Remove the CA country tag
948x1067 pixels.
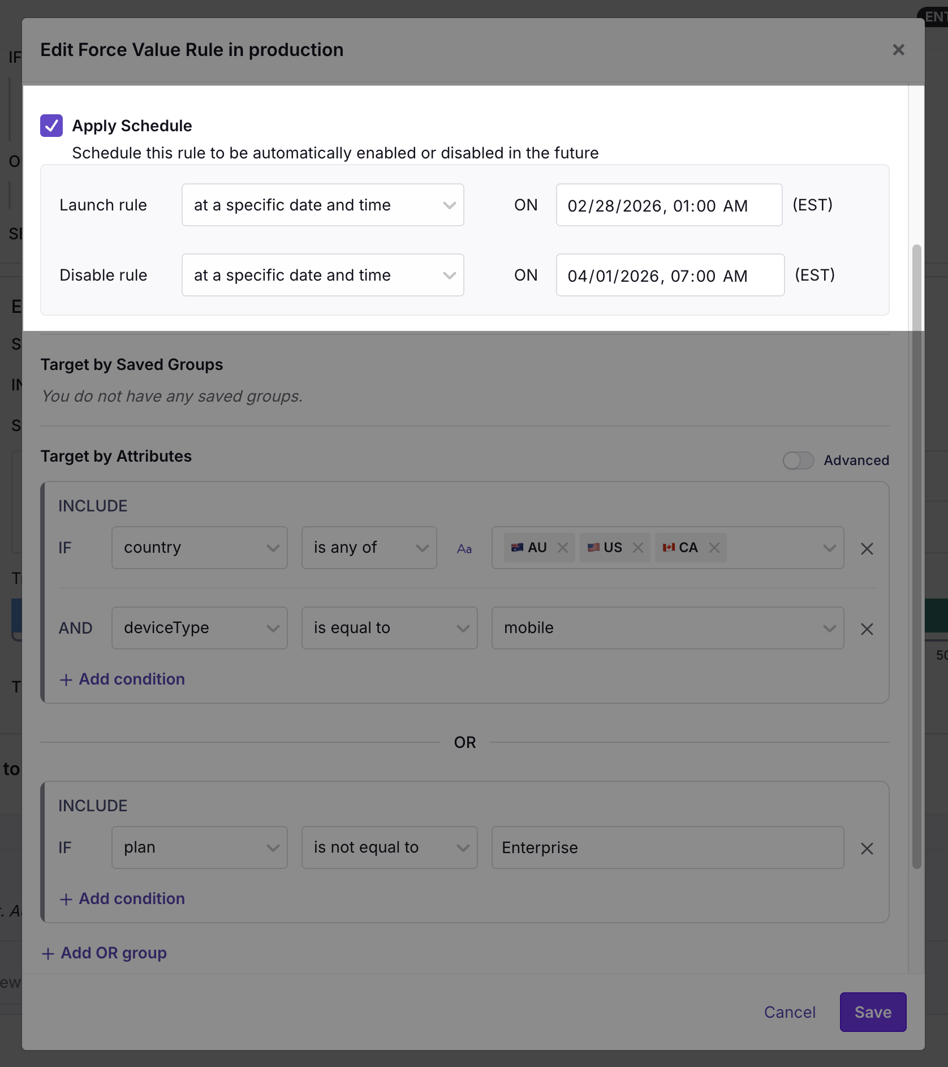point(714,548)
